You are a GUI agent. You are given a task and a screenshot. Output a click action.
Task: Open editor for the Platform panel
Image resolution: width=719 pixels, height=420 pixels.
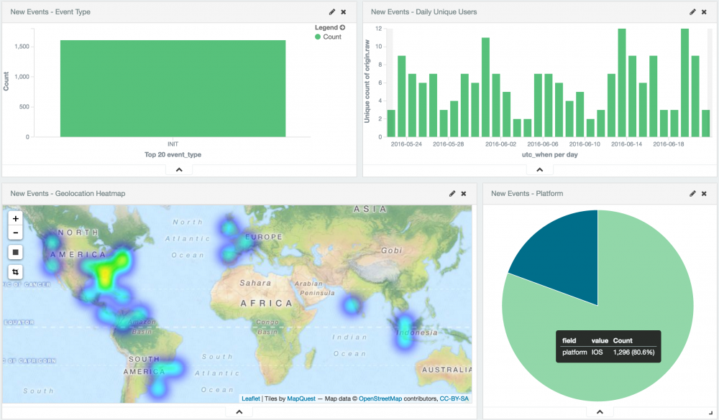coord(692,194)
